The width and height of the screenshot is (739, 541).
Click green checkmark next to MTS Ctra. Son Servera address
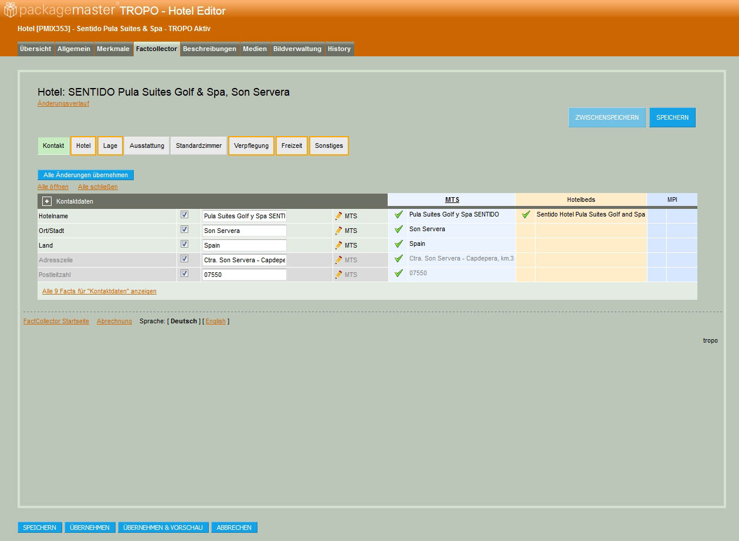click(x=399, y=259)
